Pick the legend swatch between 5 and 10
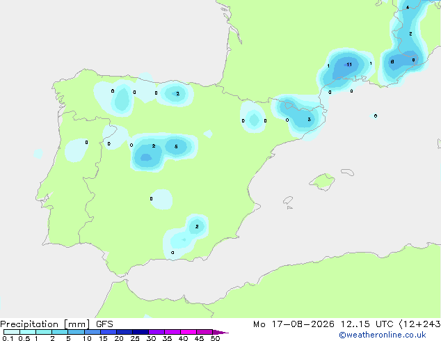The width and height of the screenshot is (441, 341). tap(76, 332)
